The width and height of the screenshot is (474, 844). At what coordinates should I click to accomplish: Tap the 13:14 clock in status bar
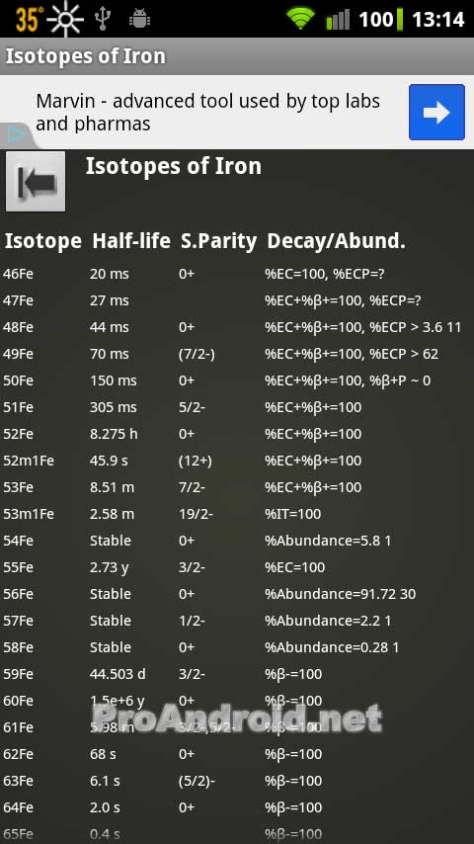coord(437,20)
